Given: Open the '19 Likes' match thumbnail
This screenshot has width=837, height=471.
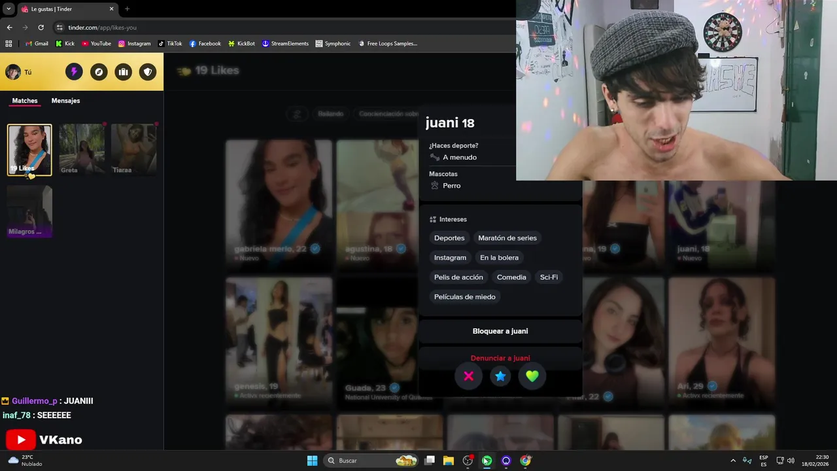Looking at the screenshot, I should pyautogui.click(x=29, y=150).
